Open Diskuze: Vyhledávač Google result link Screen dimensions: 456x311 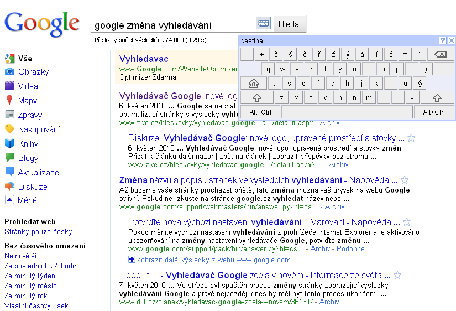click(x=266, y=138)
